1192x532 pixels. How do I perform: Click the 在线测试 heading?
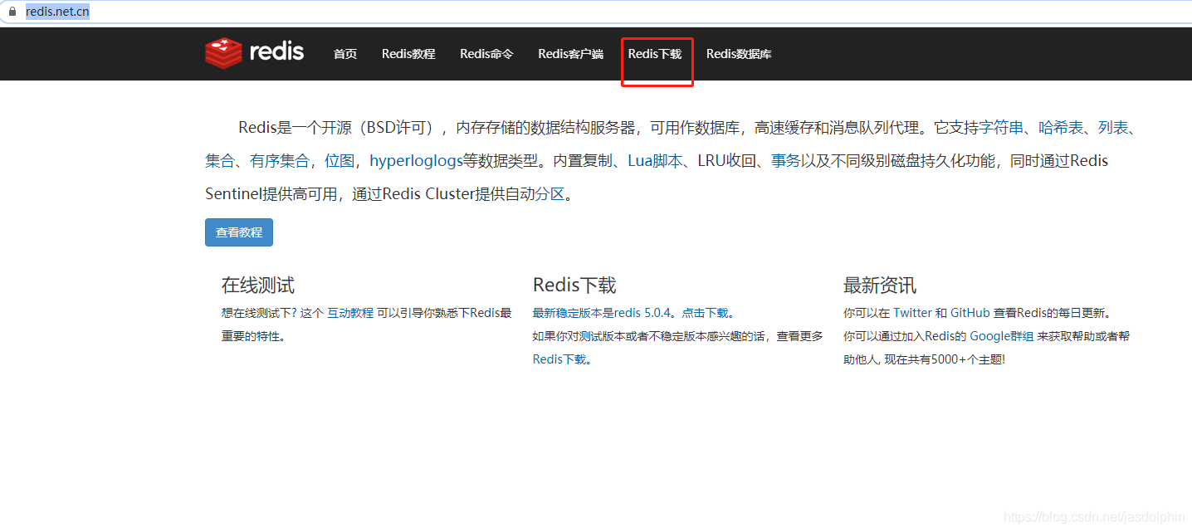[x=258, y=286]
